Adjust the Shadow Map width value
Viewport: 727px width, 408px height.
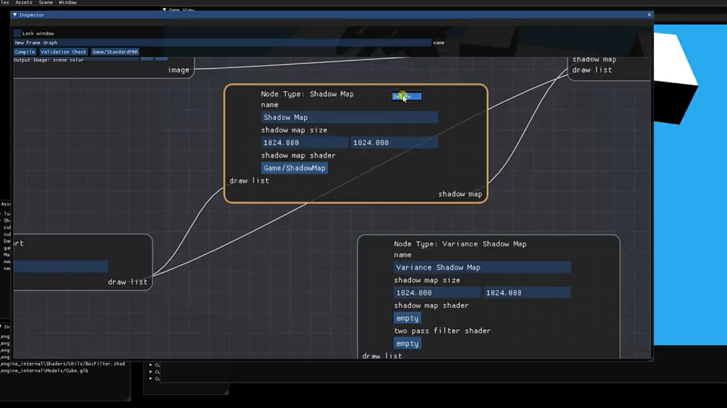(304, 143)
